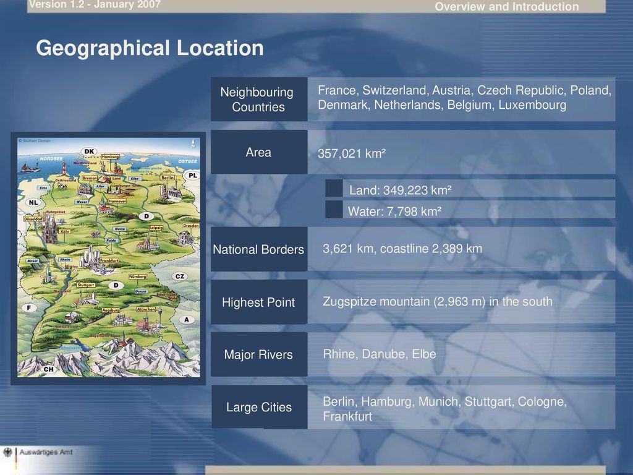Screen dimensions: 633x475
Task: Click the Bremen label on the map
Action: coord(89,178)
